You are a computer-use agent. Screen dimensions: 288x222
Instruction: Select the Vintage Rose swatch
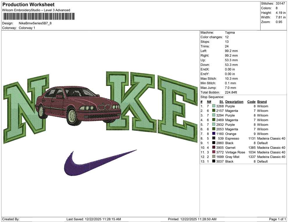213,152
